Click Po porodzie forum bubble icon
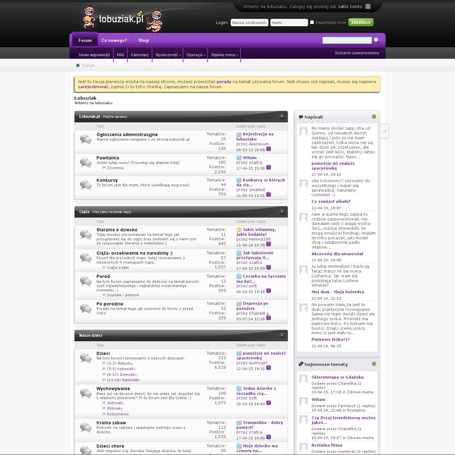Screen dimensions: 455x455 pos(86,308)
